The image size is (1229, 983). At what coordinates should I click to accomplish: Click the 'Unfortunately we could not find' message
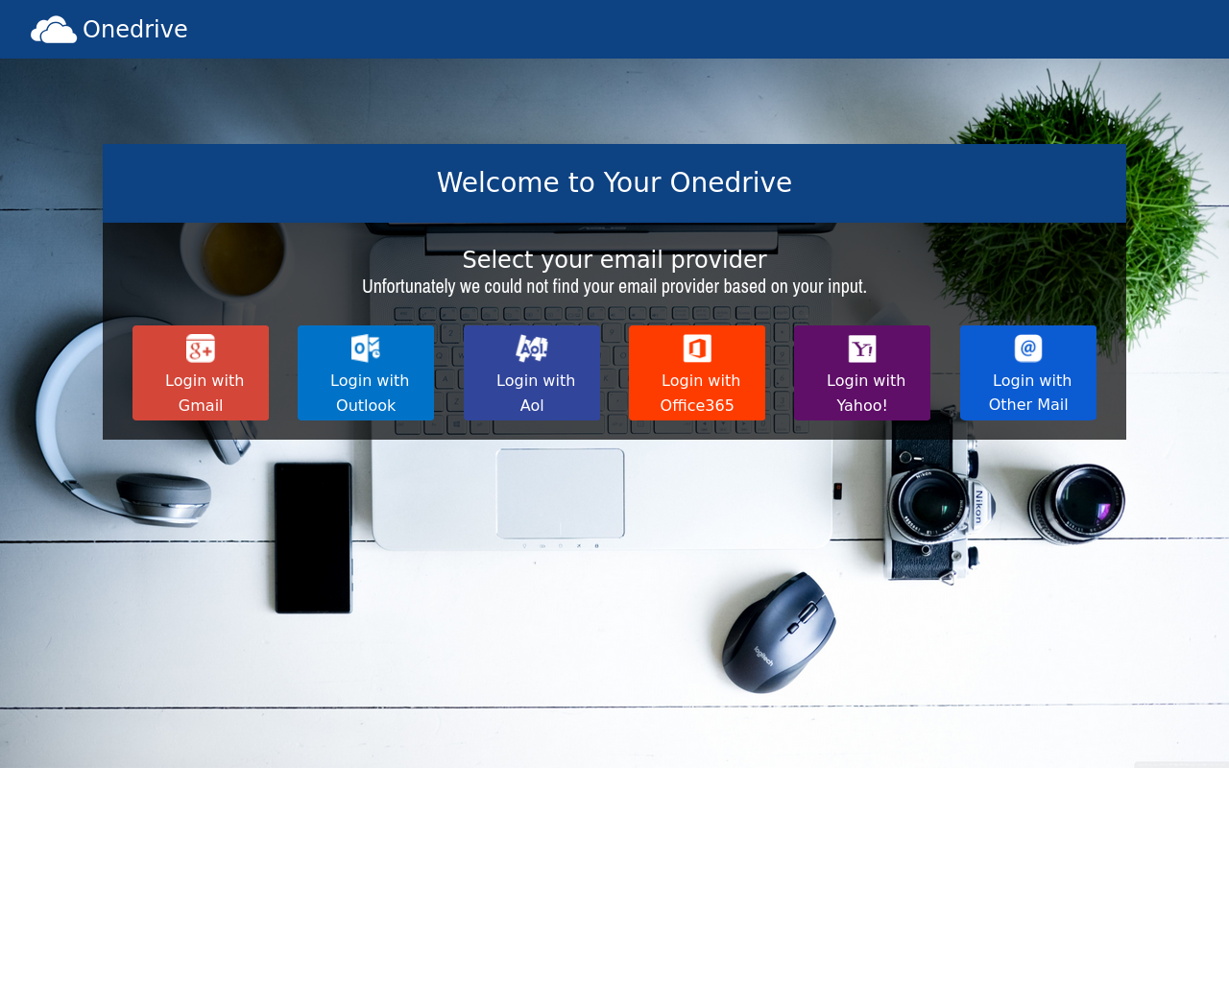click(x=614, y=286)
